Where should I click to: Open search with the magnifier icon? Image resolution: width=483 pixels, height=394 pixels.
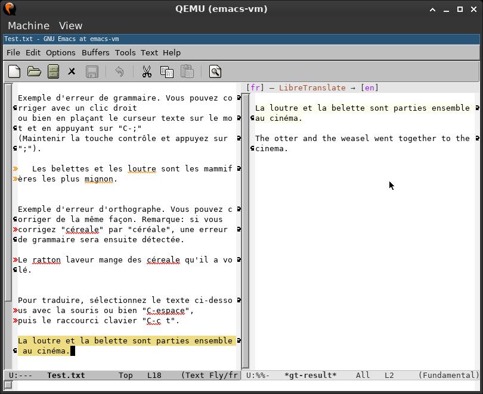coord(215,72)
